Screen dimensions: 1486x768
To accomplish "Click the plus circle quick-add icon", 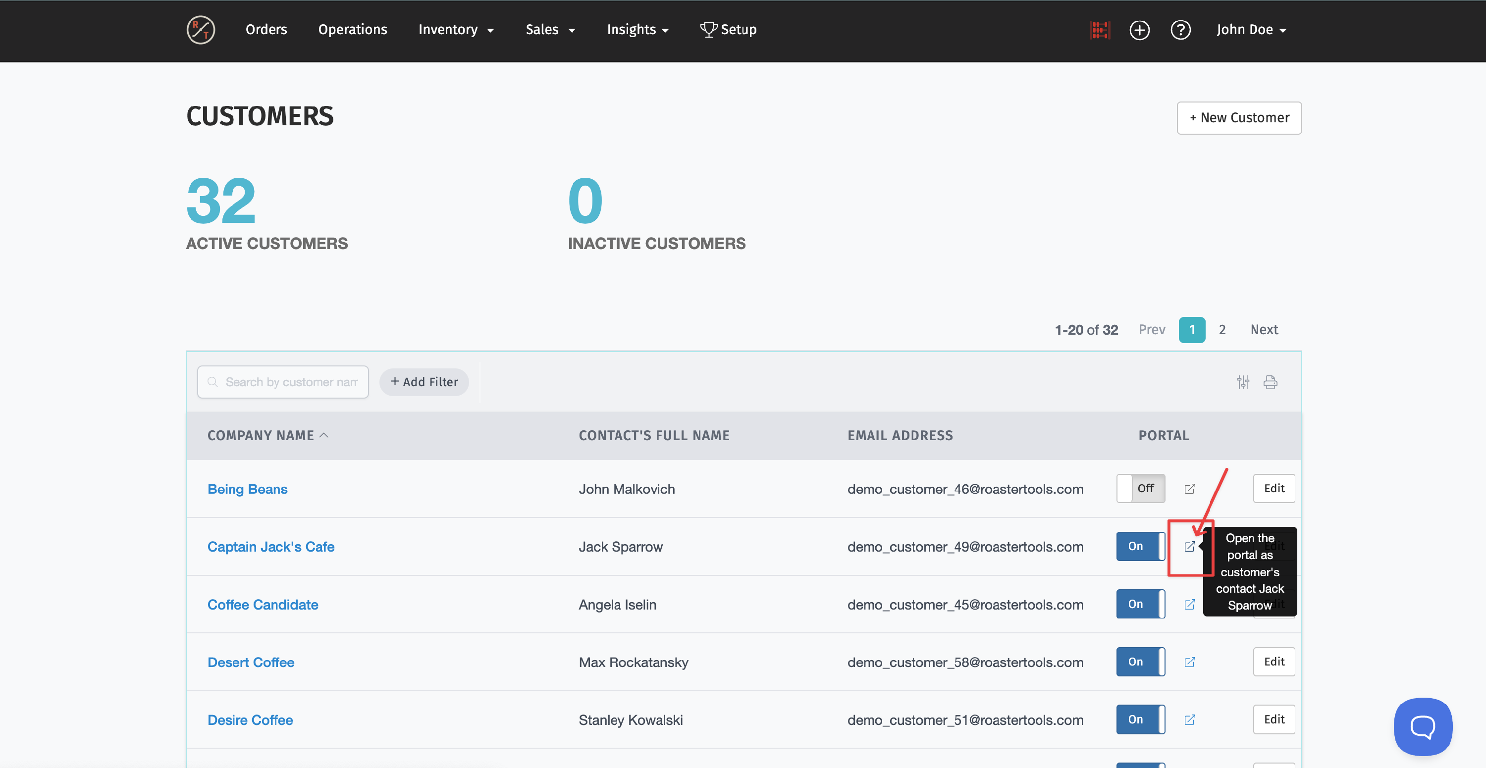I will (1139, 30).
